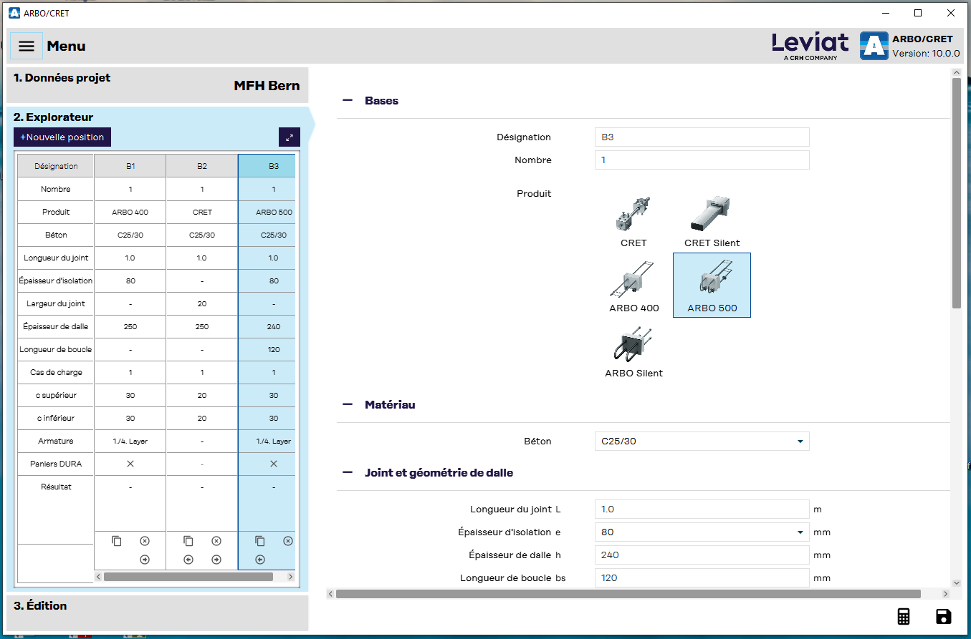
Task: Toggle Paniers DURA X for B1
Action: click(130, 464)
